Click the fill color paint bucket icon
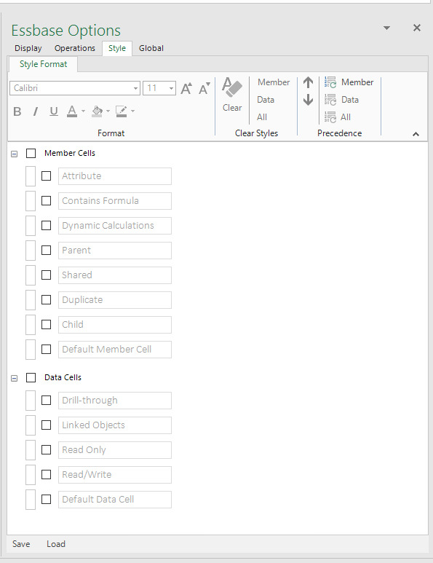 tap(98, 111)
